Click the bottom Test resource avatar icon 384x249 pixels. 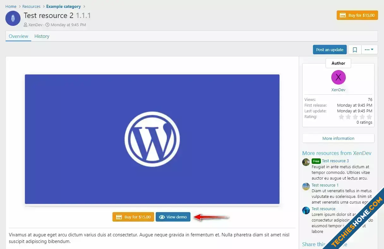[x=306, y=210]
